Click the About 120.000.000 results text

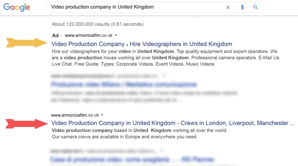[98, 24]
